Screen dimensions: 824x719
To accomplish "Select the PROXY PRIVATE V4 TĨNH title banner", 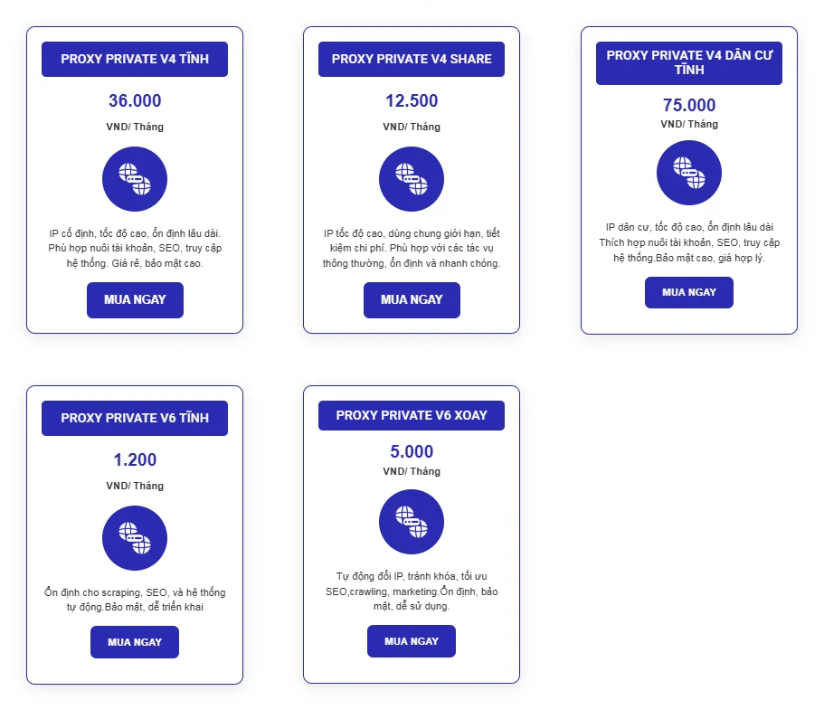I will 135,59.
